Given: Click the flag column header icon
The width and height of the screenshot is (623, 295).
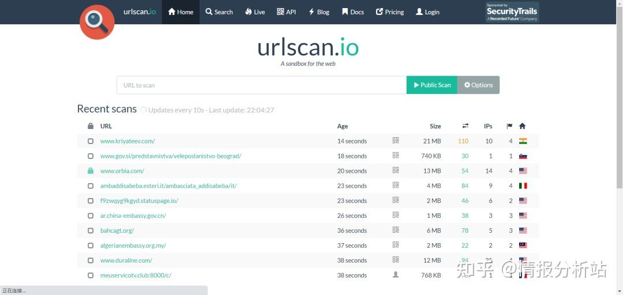Looking at the screenshot, I should click(x=509, y=126).
